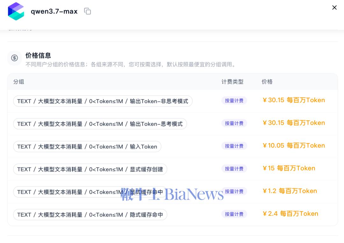344x243 pixels.
Task: Click the 价格 column header
Action: (x=267, y=82)
